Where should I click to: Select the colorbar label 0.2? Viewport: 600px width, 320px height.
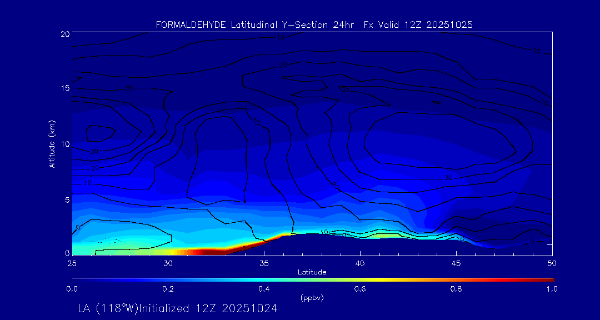[168, 289]
